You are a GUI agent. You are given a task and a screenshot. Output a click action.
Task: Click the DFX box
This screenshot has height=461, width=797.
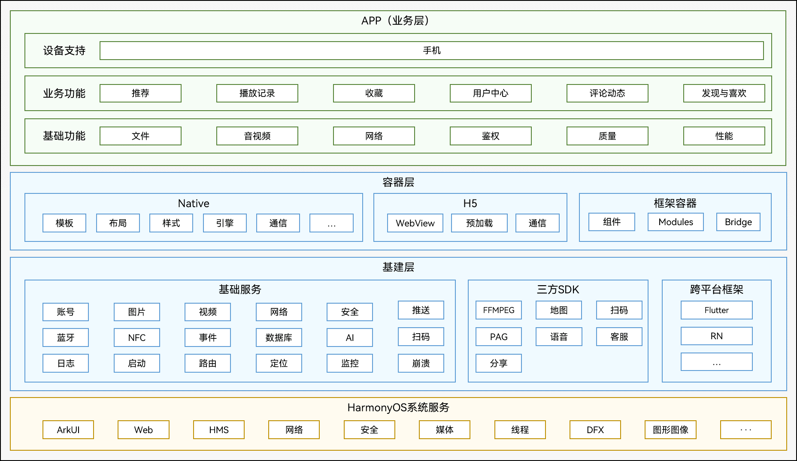pos(595,430)
